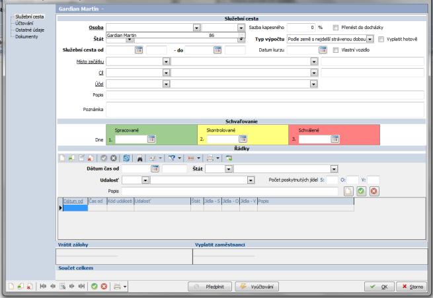Click the grey cancel X icon in Řádky toolbar
This screenshot has width=433, height=298.
pyautogui.click(x=114, y=158)
